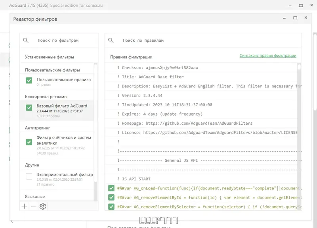317x228 pixels.
Task: Open the Синтаксис правил фильтрации link
Action: (268, 56)
